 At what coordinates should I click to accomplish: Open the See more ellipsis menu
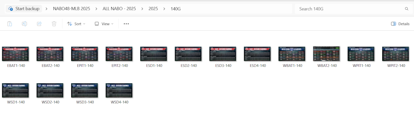pyautogui.click(x=126, y=24)
